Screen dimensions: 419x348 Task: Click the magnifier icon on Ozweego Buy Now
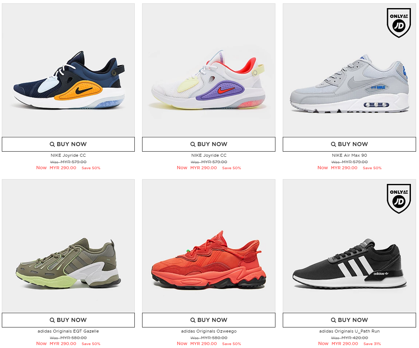pos(193,320)
